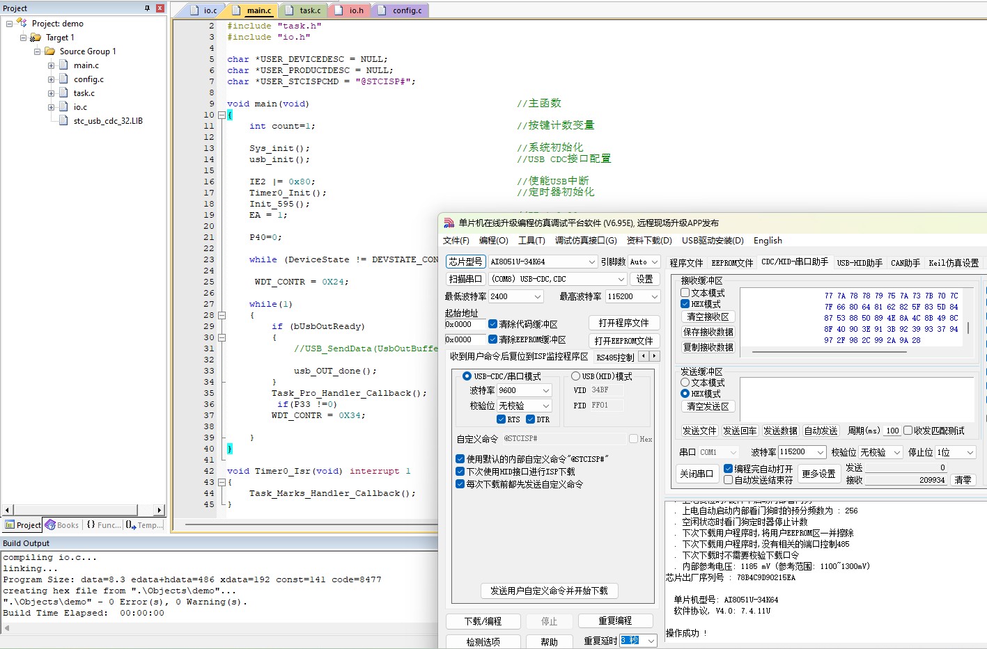
Task: Click the 清空接收区 button
Action: tap(708, 317)
